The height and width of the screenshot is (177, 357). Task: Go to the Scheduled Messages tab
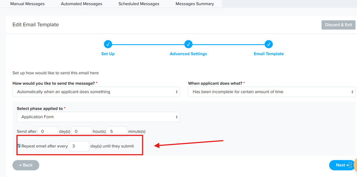click(x=139, y=4)
